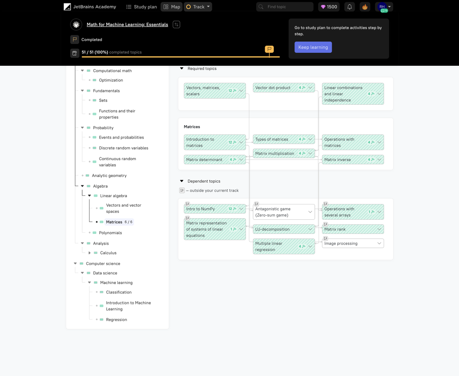The image size is (459, 376).
Task: Select Regression tree item
Action: point(116,320)
